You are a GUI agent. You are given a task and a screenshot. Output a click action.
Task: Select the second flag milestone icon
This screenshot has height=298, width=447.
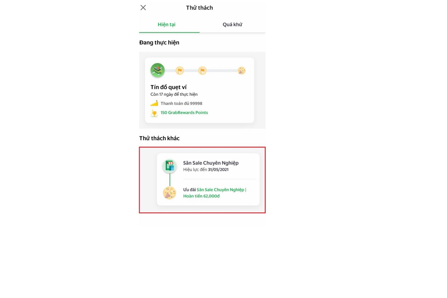pyautogui.click(x=202, y=71)
